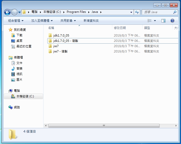Select the jre7 - 複製 folder icon
Screen dimensions: 181x144
[x=50, y=51]
